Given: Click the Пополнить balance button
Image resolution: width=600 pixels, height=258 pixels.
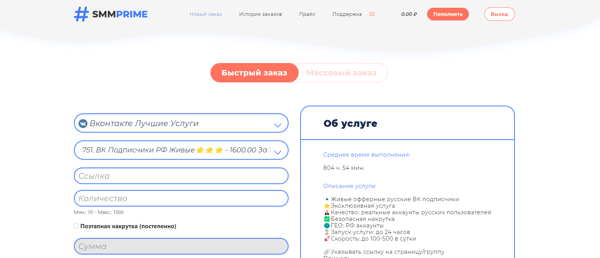Looking at the screenshot, I should point(448,14).
